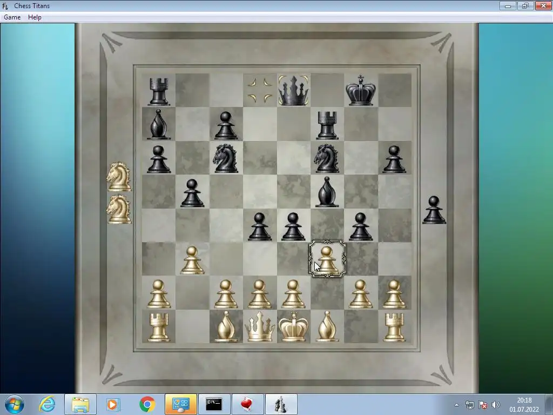The image size is (553, 415).
Task: Click the volume speaker tray icon
Action: point(496,405)
